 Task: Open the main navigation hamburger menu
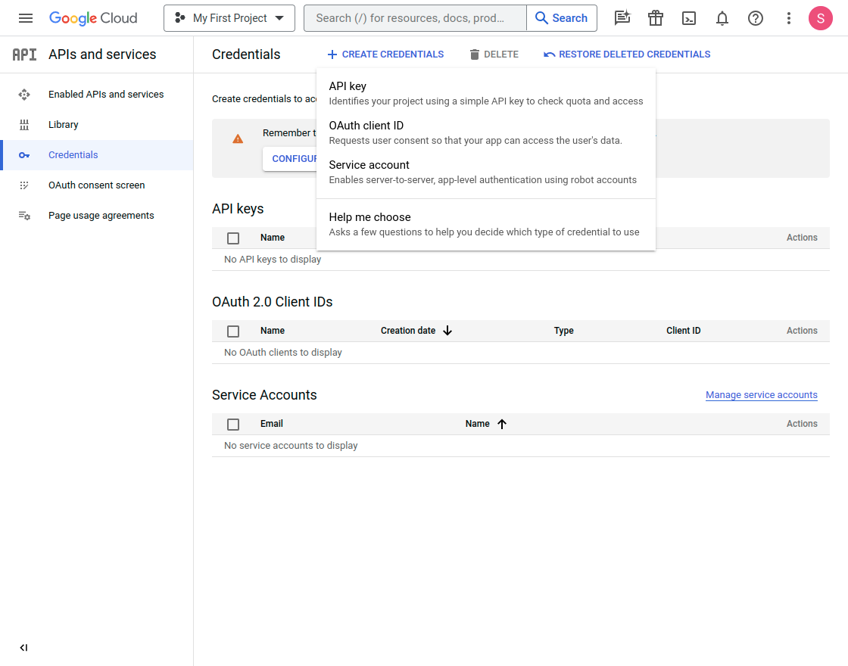pos(26,18)
